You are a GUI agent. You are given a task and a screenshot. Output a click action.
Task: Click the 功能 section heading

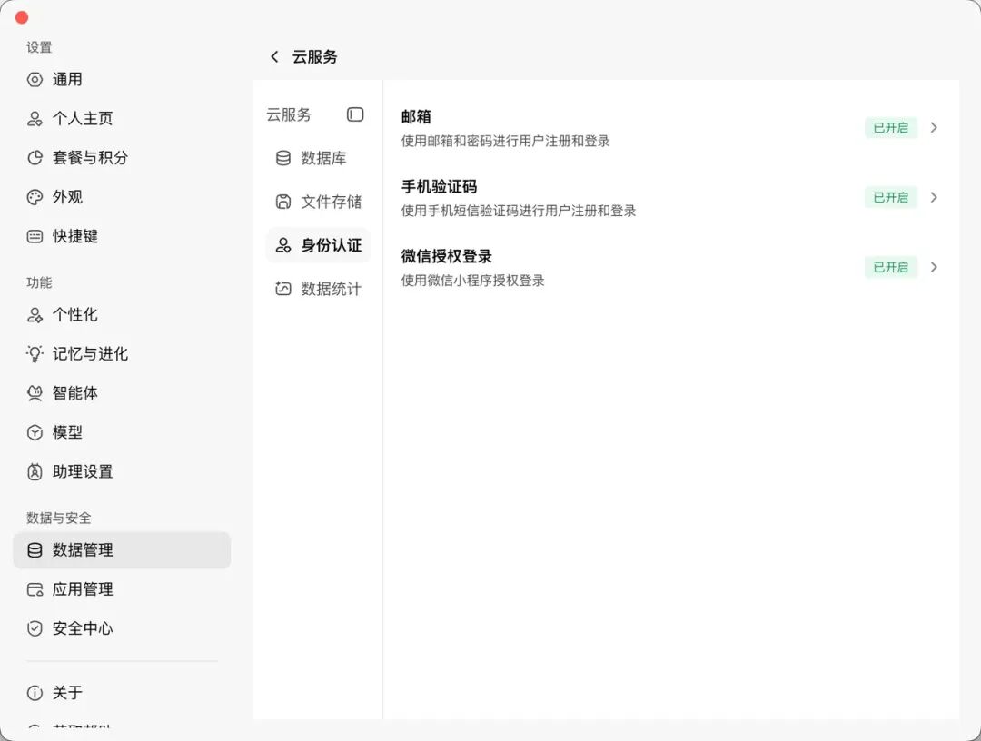(39, 282)
